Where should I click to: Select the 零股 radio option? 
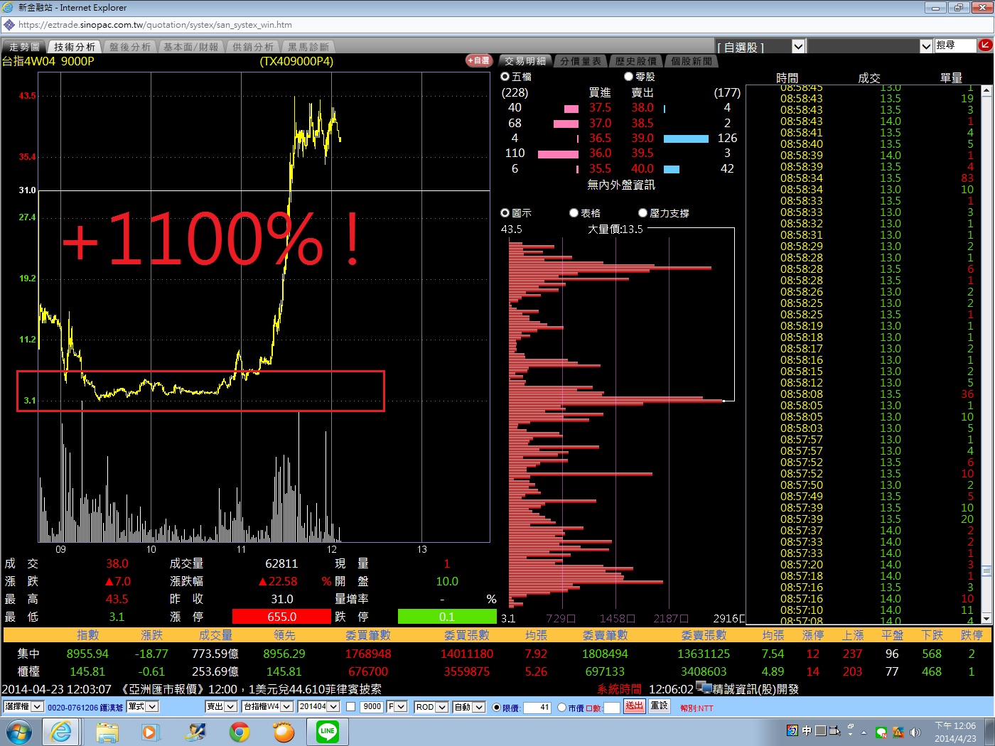click(x=628, y=77)
